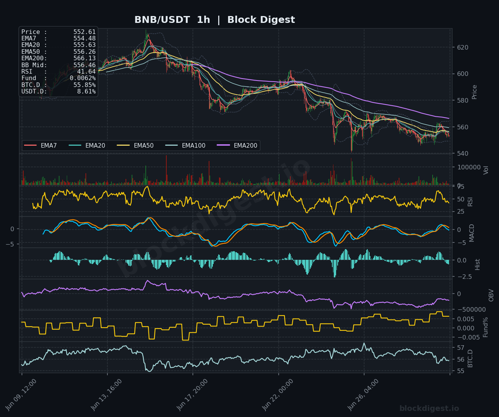The width and height of the screenshot is (499, 417).
Task: Click the BTC.D value 55.85%
Action: point(85,85)
